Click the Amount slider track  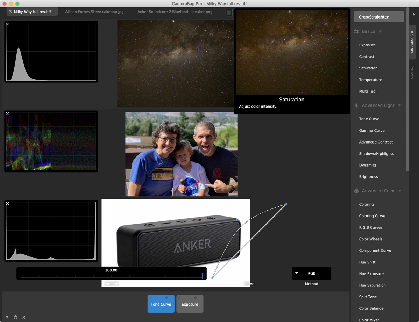coord(111,276)
